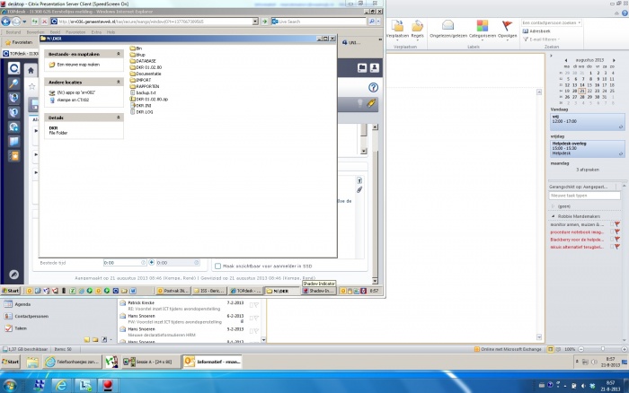Click the TOPdesk home icon
Screen dimensions: 629x393
31,69
